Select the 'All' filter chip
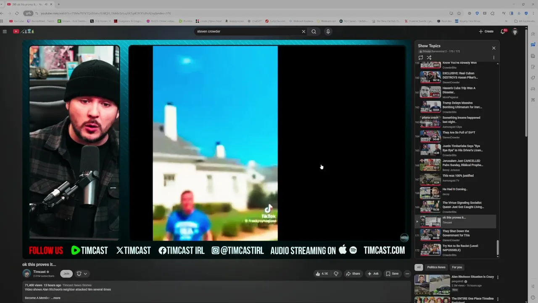Screen dimensions: 538x303 click(x=418, y=267)
